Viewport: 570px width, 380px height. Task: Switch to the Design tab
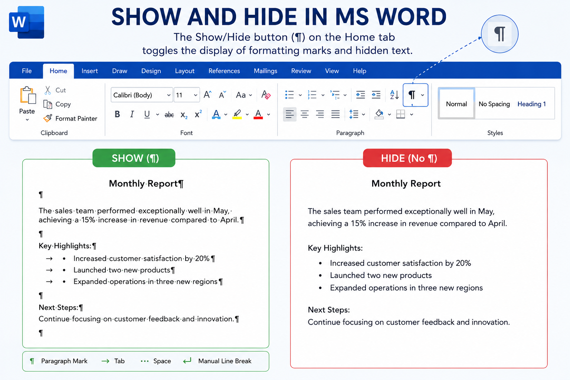coord(151,71)
